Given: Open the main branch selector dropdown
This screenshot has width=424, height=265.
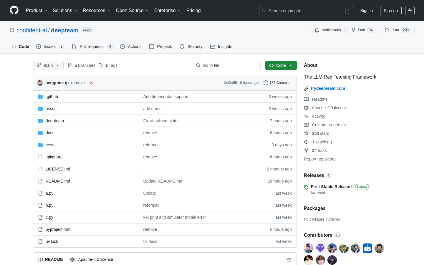Looking at the screenshot, I should click(x=48, y=65).
